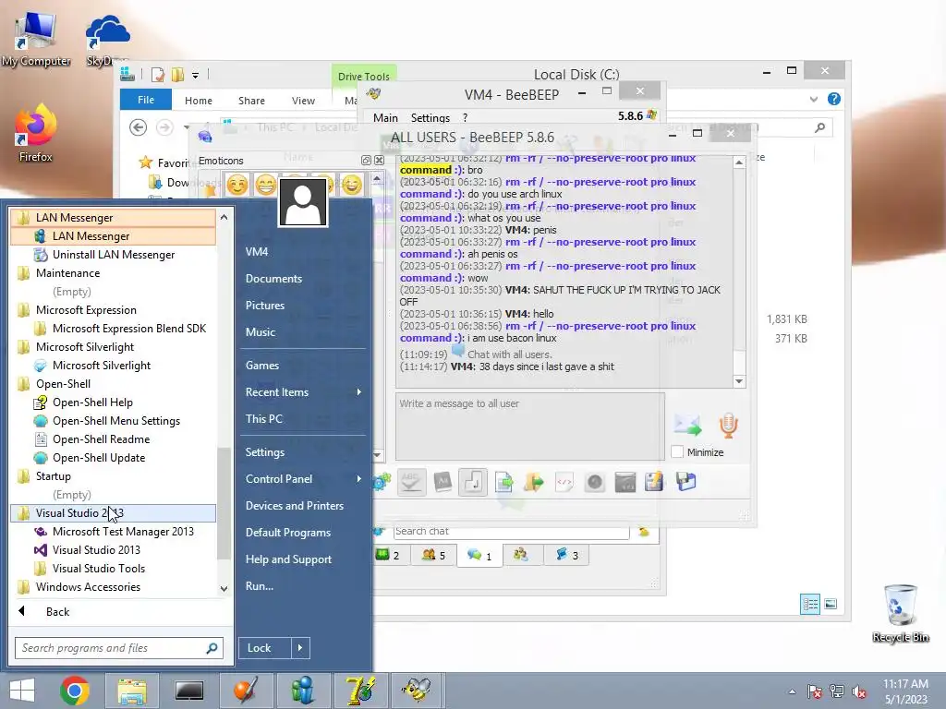Click the round gray clock icon in chat toolbar
The width and height of the screenshot is (946, 709).
(595, 482)
